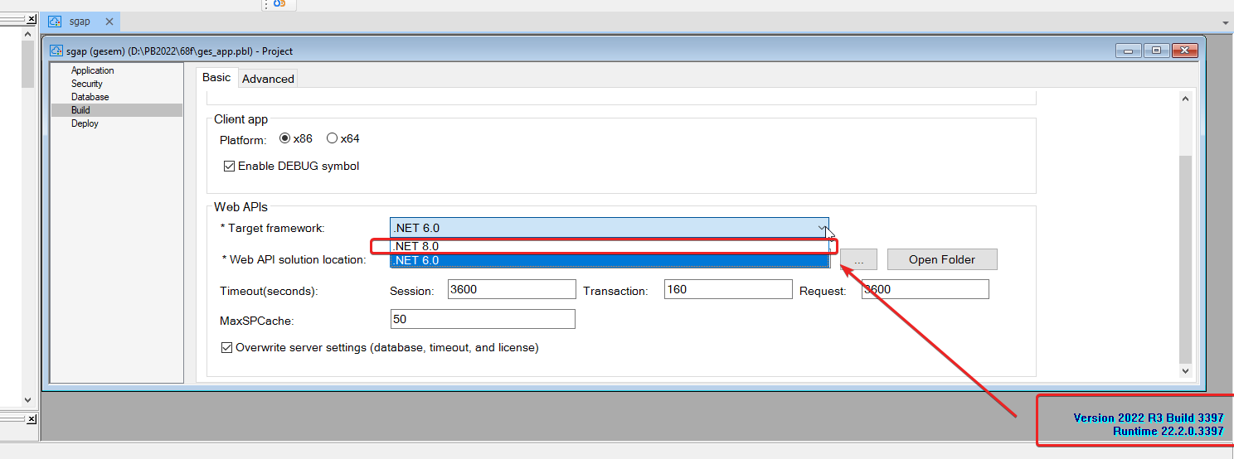Image resolution: width=1234 pixels, height=459 pixels.
Task: Close the sgap document tab
Action: pyautogui.click(x=109, y=22)
